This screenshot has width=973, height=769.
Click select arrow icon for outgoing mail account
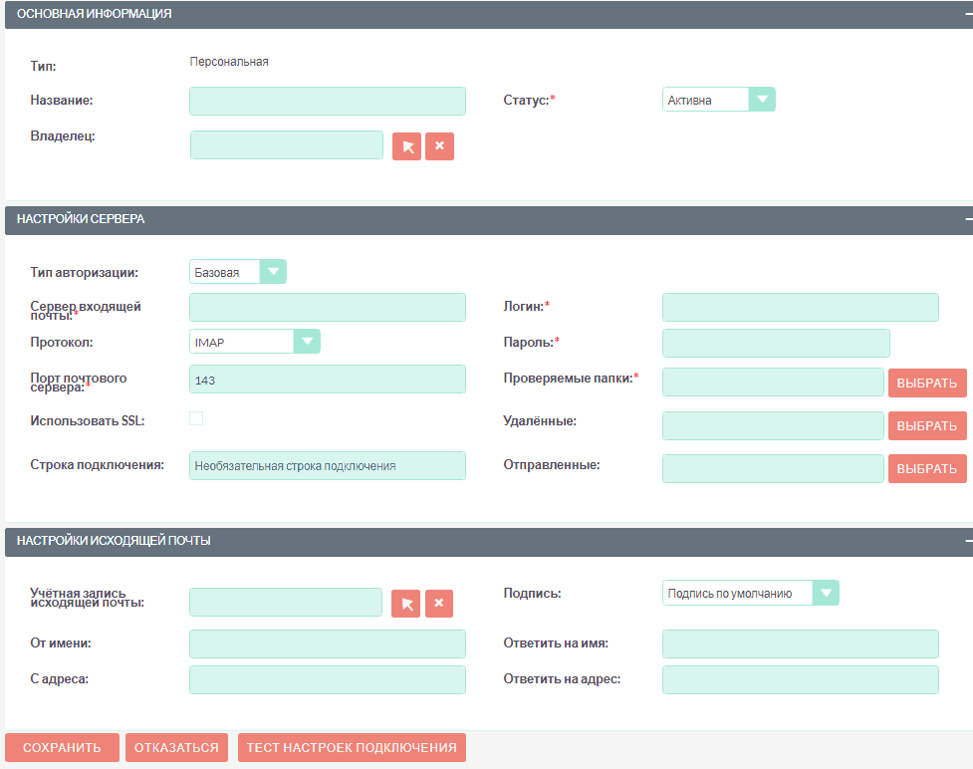[x=406, y=604]
